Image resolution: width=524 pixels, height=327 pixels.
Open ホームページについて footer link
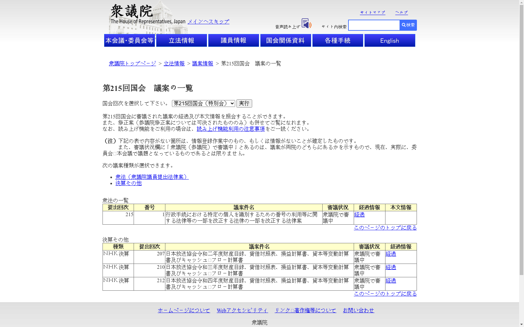tap(184, 310)
